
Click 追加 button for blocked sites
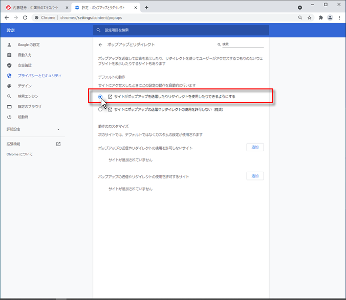click(x=255, y=147)
